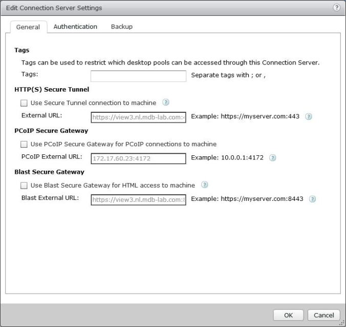The width and height of the screenshot is (346, 327).
Task: Check Use PCoIP Secure Gateway option
Action: pyautogui.click(x=24, y=145)
